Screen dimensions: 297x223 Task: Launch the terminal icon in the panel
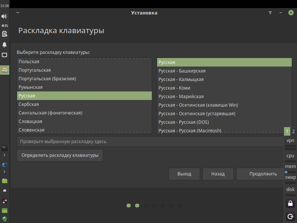pyautogui.click(x=4, y=148)
